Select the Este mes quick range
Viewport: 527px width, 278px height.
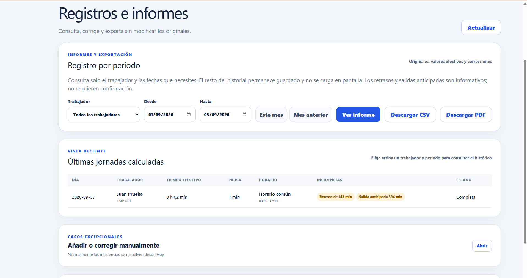(271, 115)
